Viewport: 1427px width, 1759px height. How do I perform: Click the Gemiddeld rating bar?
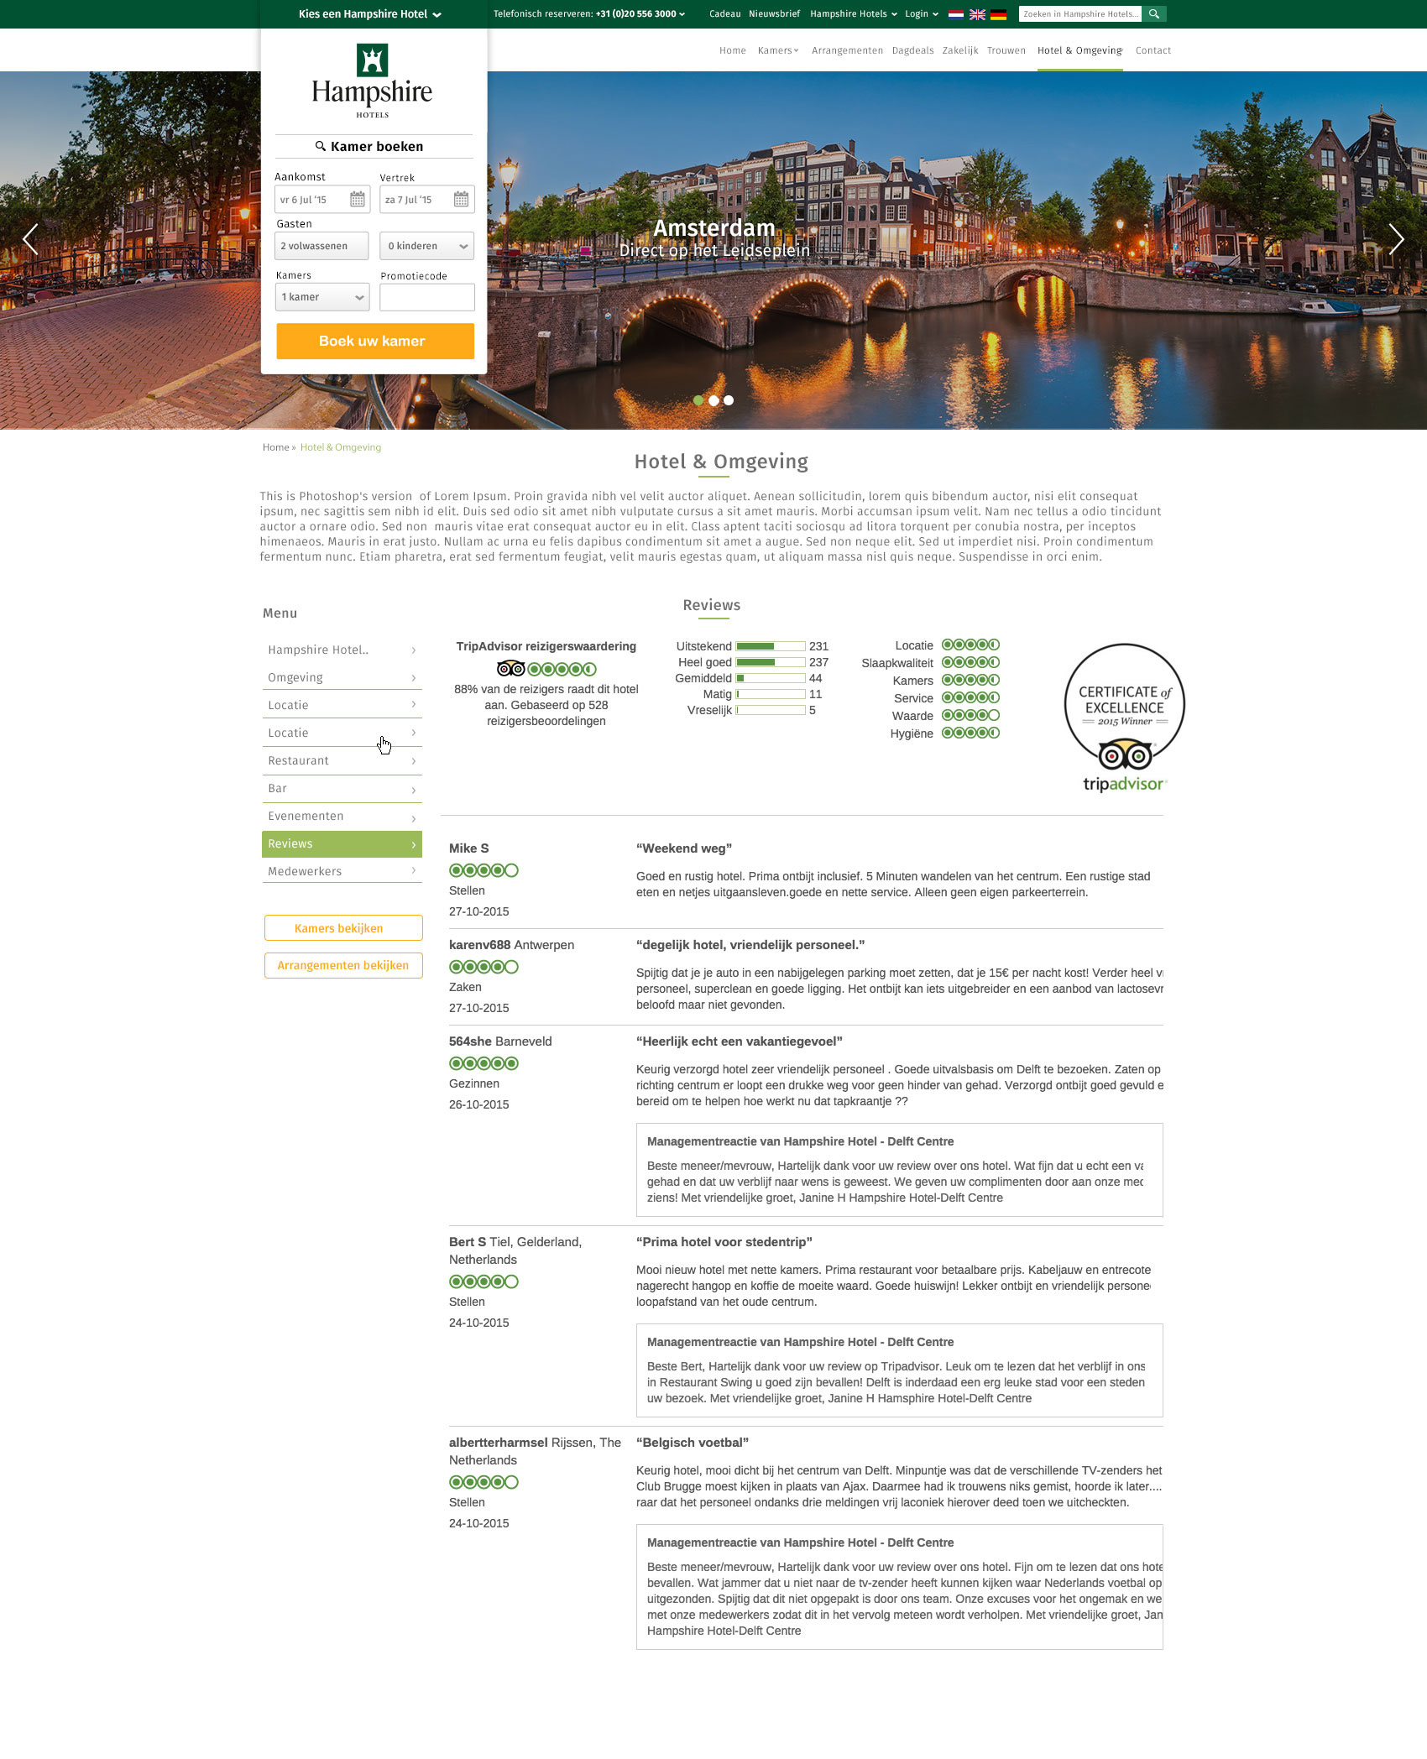pos(771,678)
